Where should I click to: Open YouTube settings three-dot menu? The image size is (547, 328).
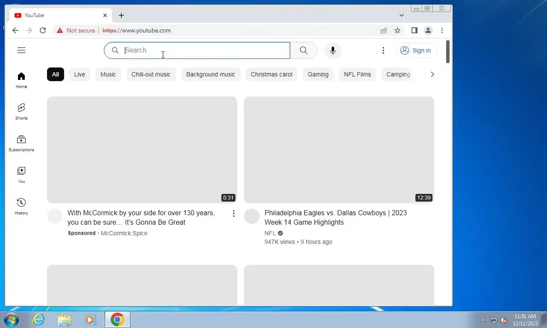click(x=383, y=50)
